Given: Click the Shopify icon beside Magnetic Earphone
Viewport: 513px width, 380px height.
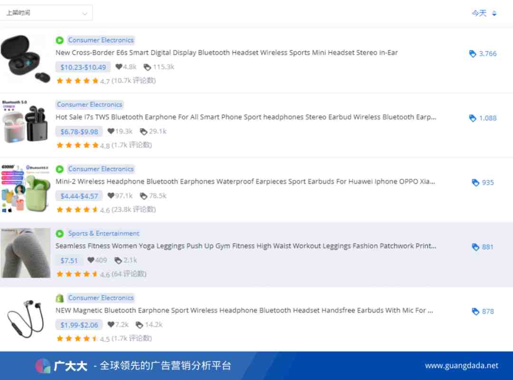Looking at the screenshot, I should pos(59,298).
